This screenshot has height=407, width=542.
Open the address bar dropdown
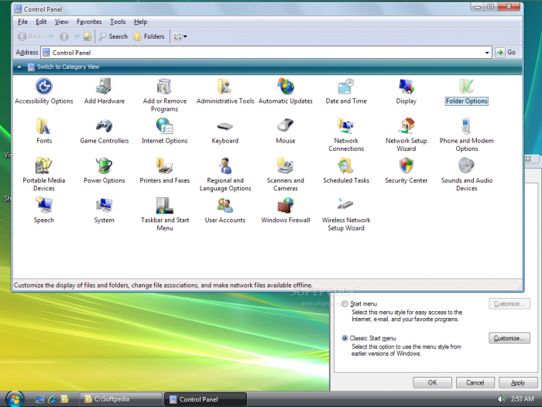[x=487, y=53]
